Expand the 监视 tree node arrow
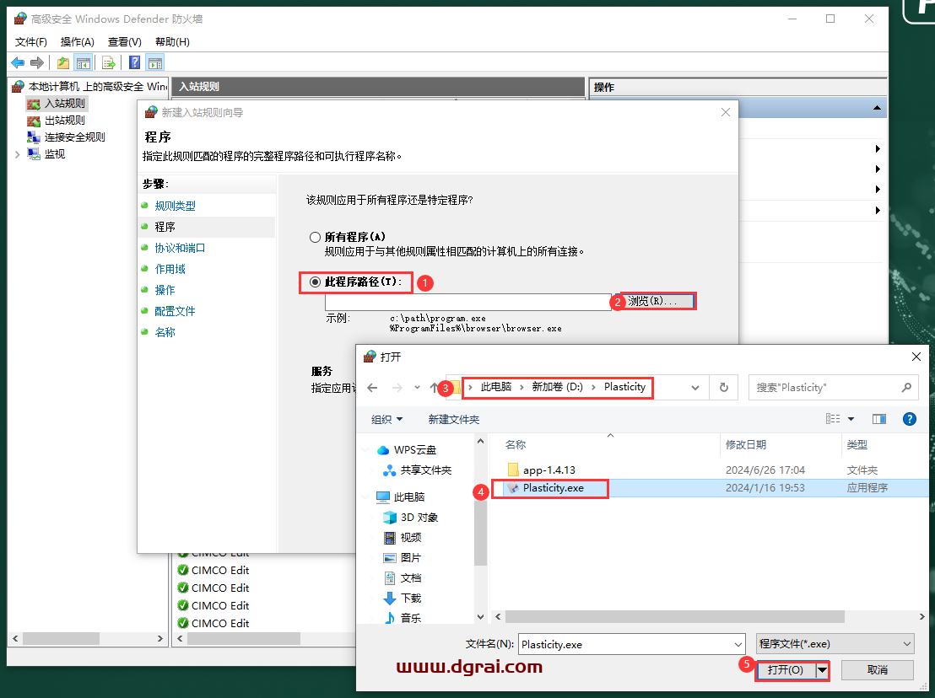 (17, 154)
